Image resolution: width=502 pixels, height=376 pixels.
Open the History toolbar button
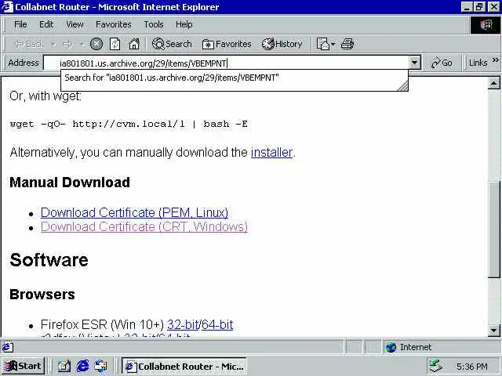[282, 44]
